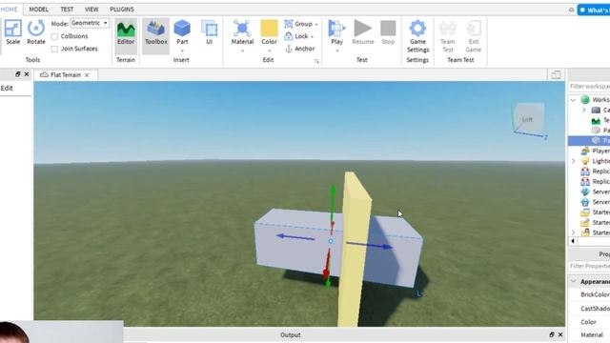Click the view selector cube
Screen dimensions: 610x343
[527, 118]
